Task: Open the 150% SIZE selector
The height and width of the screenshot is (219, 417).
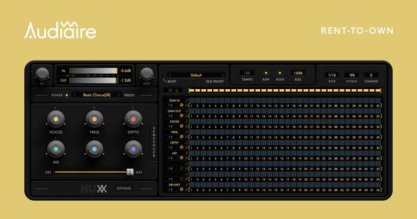Action: coord(298,73)
